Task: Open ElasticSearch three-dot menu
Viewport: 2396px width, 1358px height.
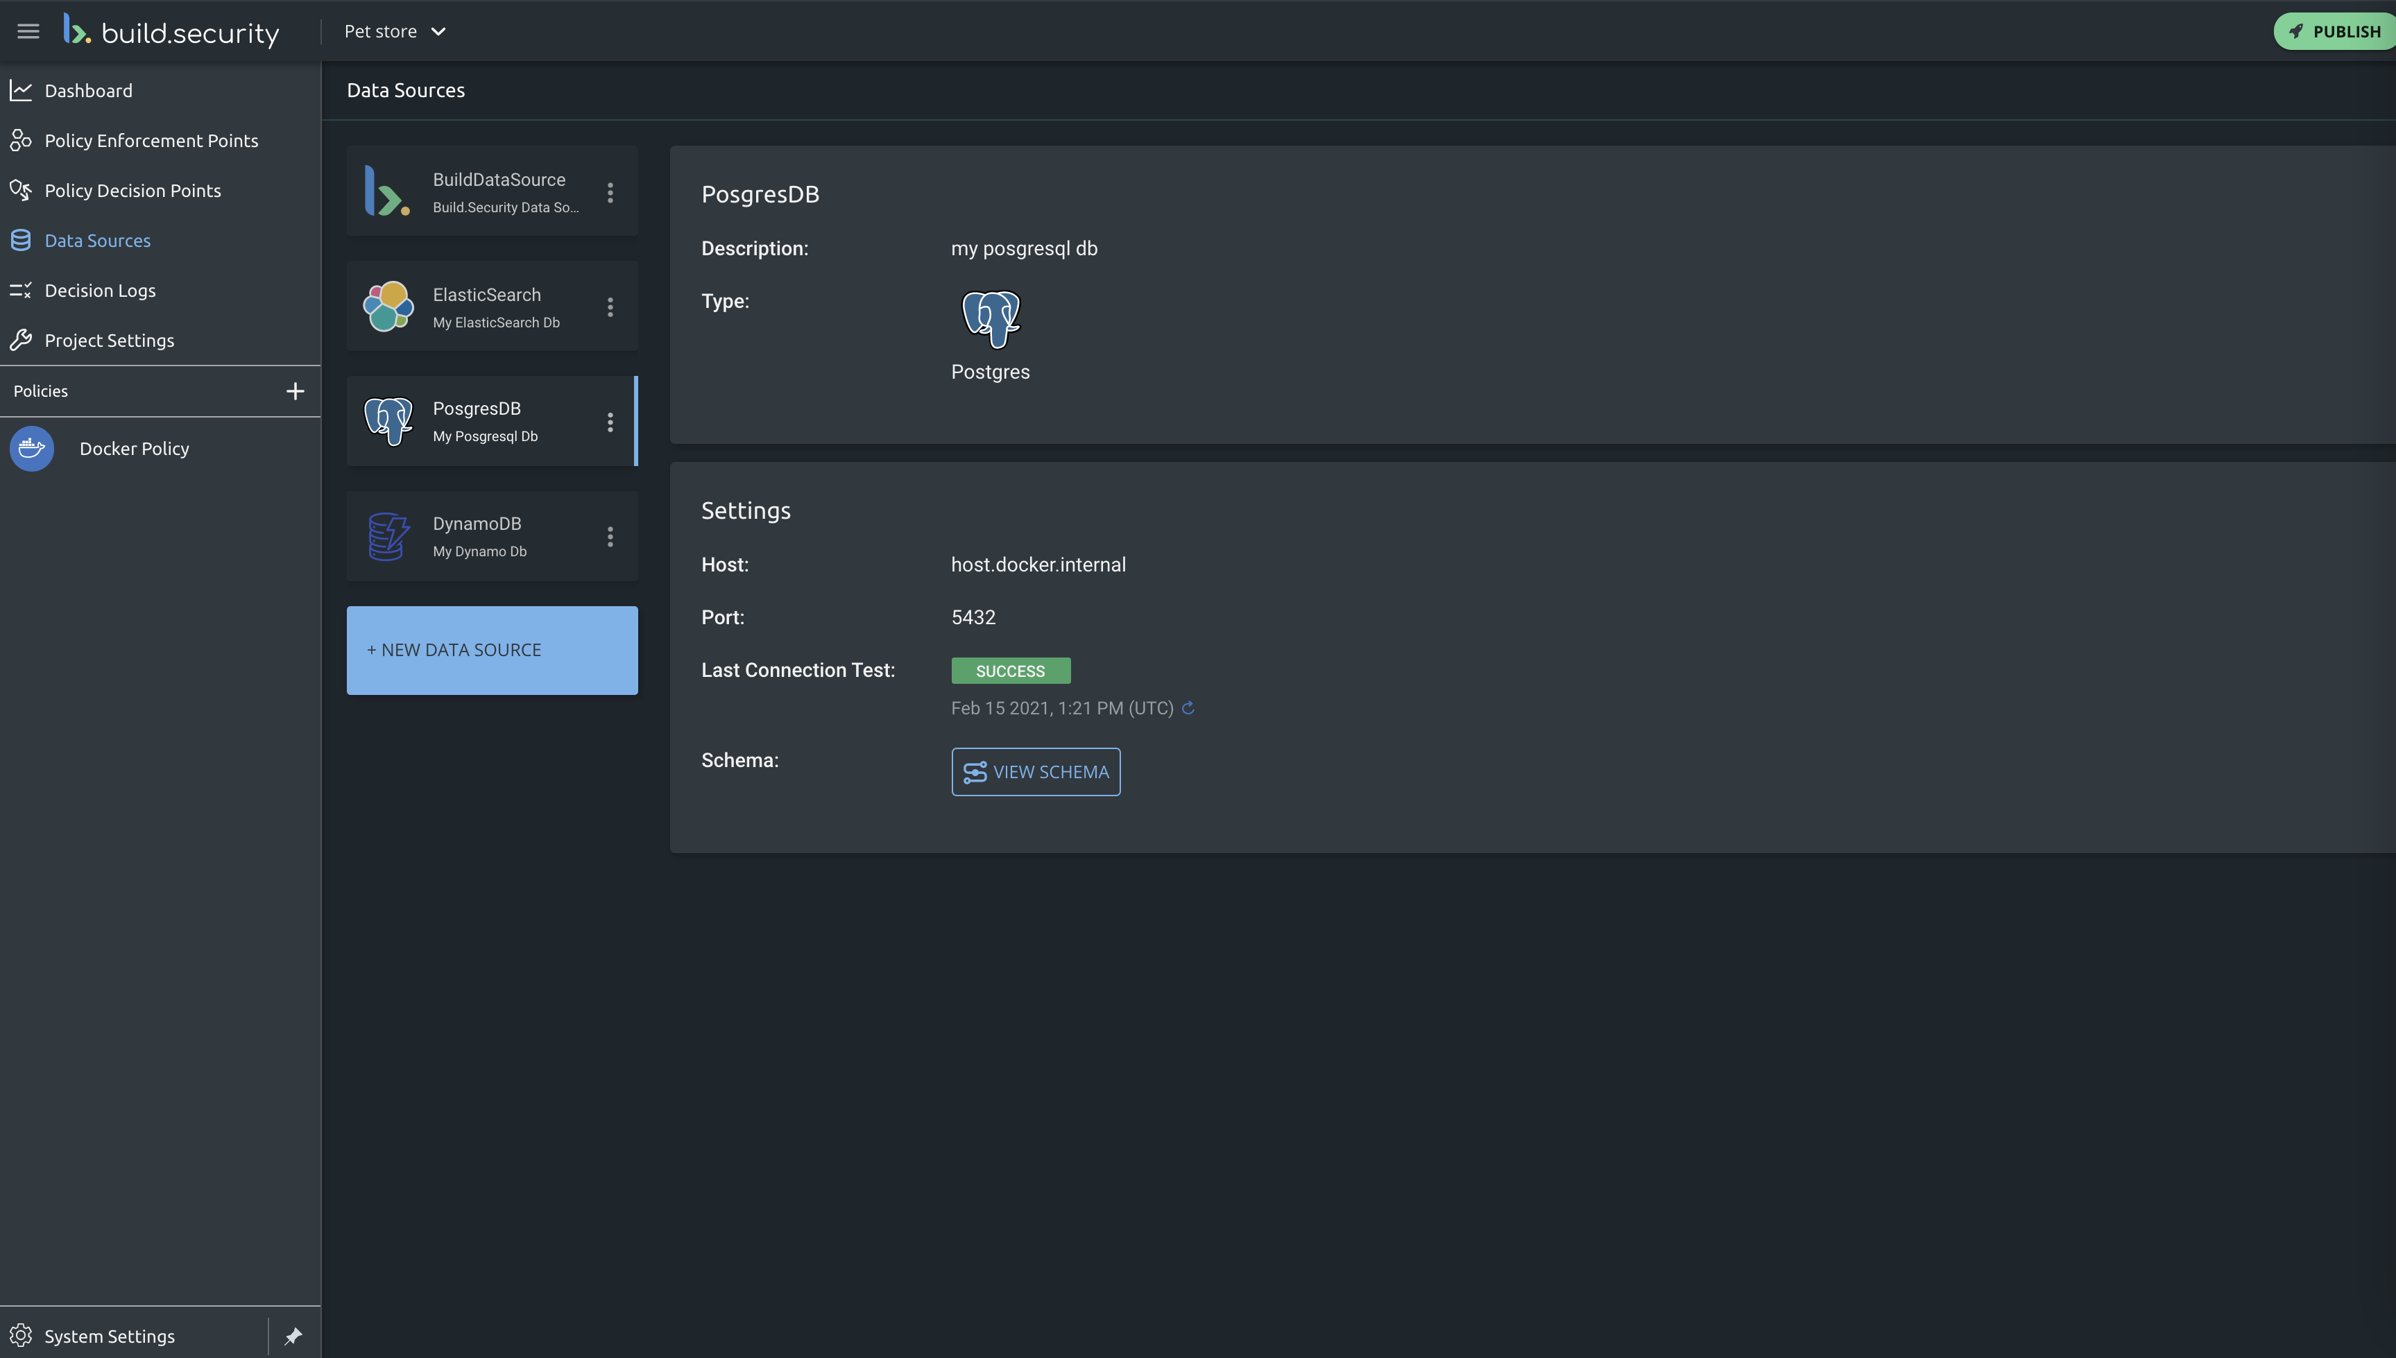Action: 610,307
